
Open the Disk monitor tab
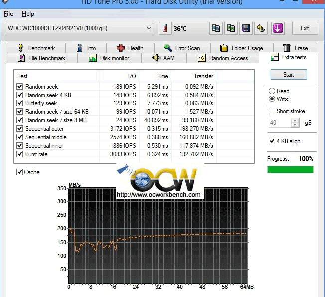[x=109, y=58]
